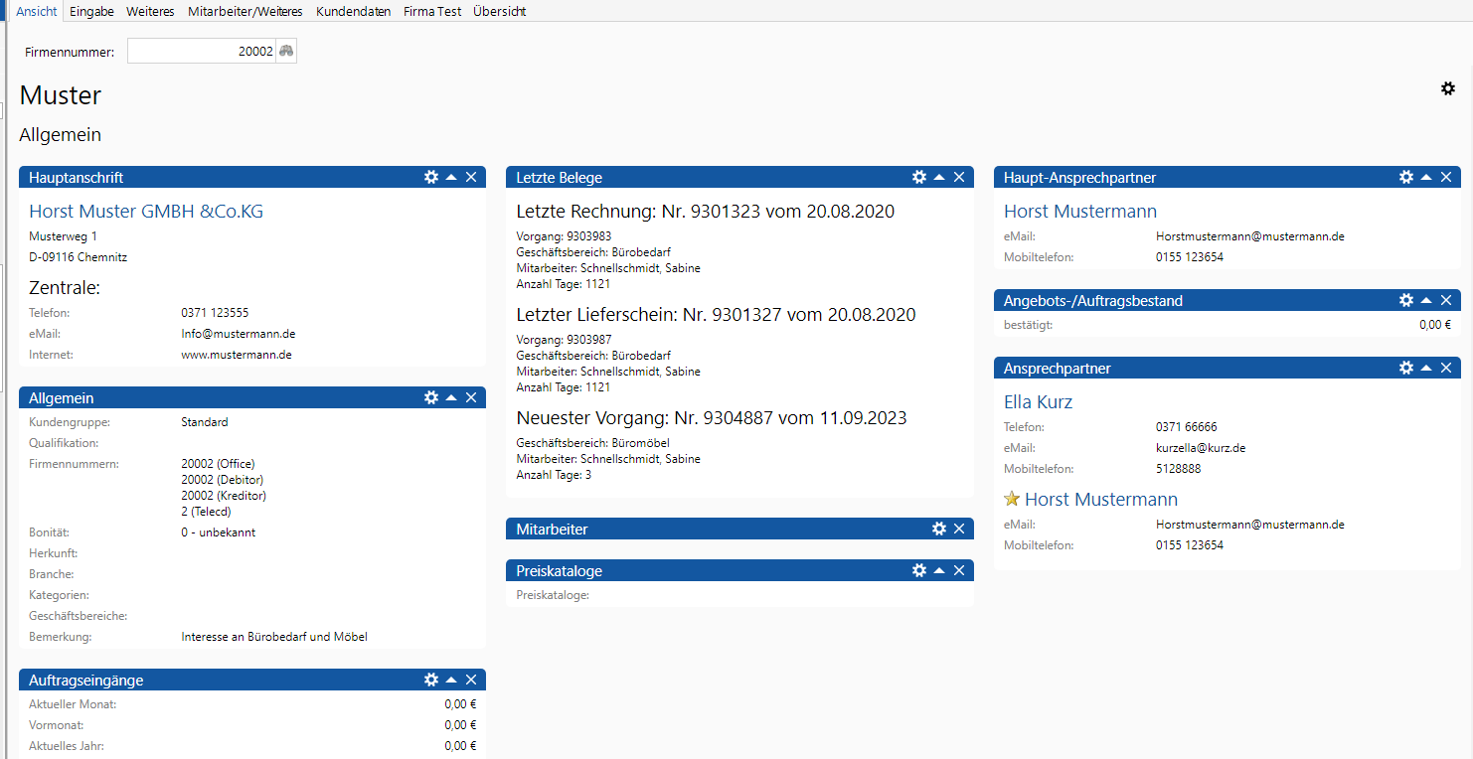Open the Mitarbeiter/Weiteres tab
Screen dimensions: 1473x759
[244, 11]
